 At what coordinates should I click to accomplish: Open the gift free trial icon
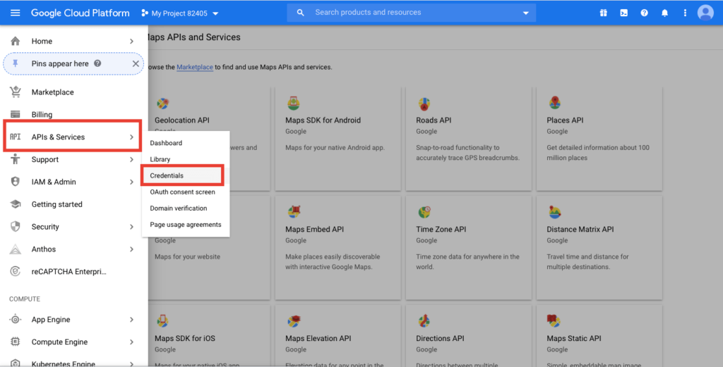603,13
